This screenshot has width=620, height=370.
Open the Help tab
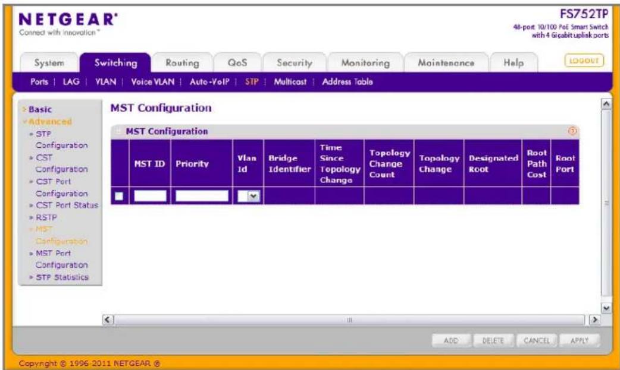[x=513, y=63]
